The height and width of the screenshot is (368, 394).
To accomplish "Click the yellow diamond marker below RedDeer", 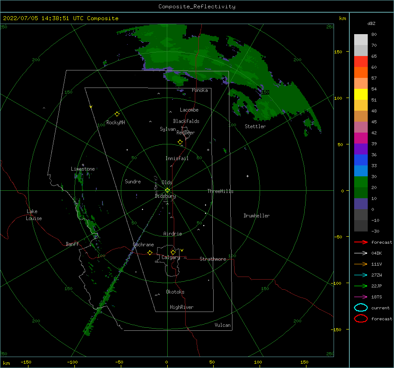I will (x=180, y=142).
